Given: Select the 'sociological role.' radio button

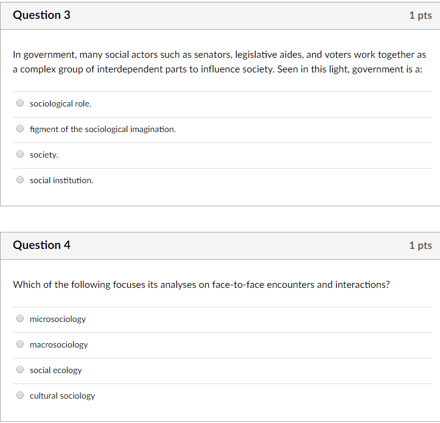Looking at the screenshot, I should click(20, 103).
